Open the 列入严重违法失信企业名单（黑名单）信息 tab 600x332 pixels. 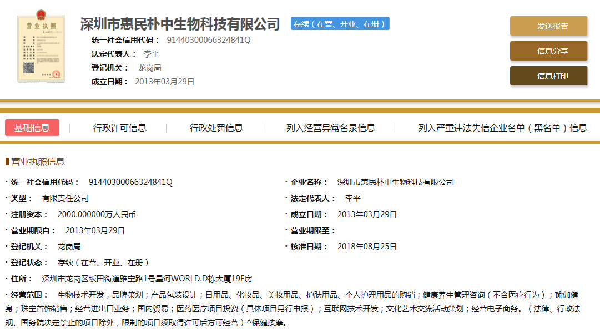pyautogui.click(x=502, y=128)
